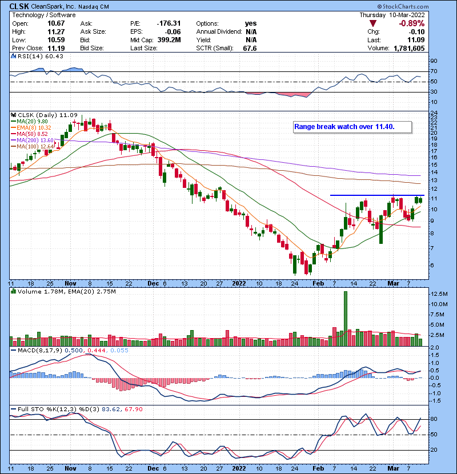The image size is (457, 474).
Task: Click the Open value 10.67
Action: pyautogui.click(x=56, y=23)
